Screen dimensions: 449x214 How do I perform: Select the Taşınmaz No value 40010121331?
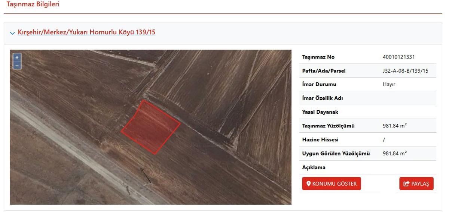point(399,57)
